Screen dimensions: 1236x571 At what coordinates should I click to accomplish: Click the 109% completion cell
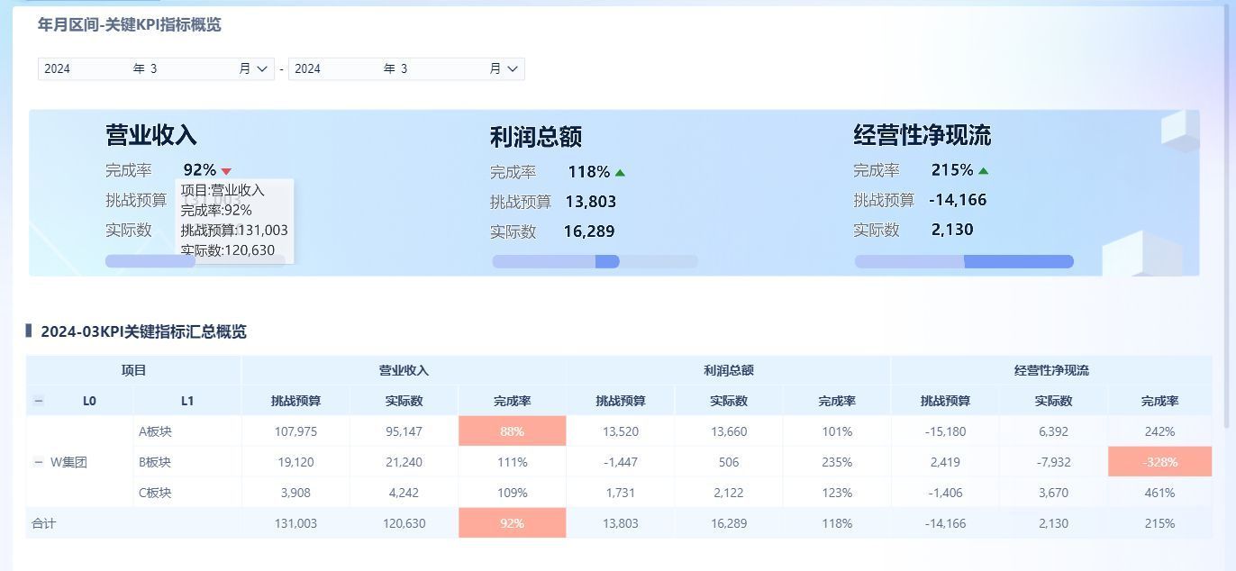click(512, 493)
